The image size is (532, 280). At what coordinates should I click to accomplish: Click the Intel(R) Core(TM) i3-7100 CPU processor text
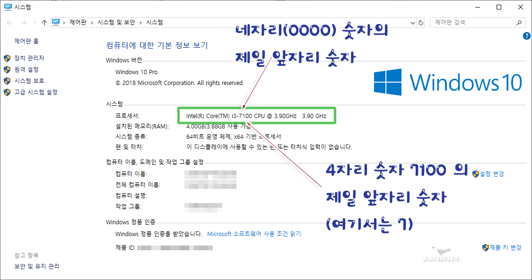click(x=256, y=116)
